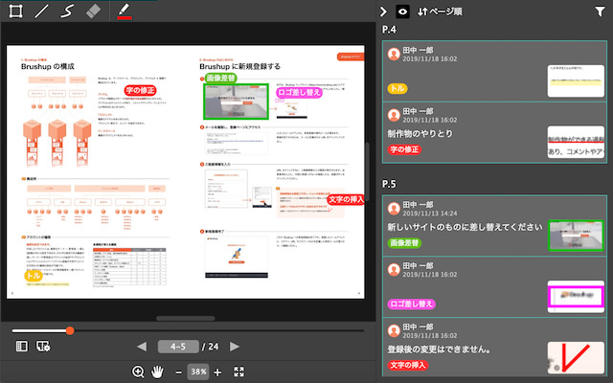The image size is (613, 383).
Task: Click the magenta ロゴ差し替え tag in comments
Action: (x=411, y=304)
